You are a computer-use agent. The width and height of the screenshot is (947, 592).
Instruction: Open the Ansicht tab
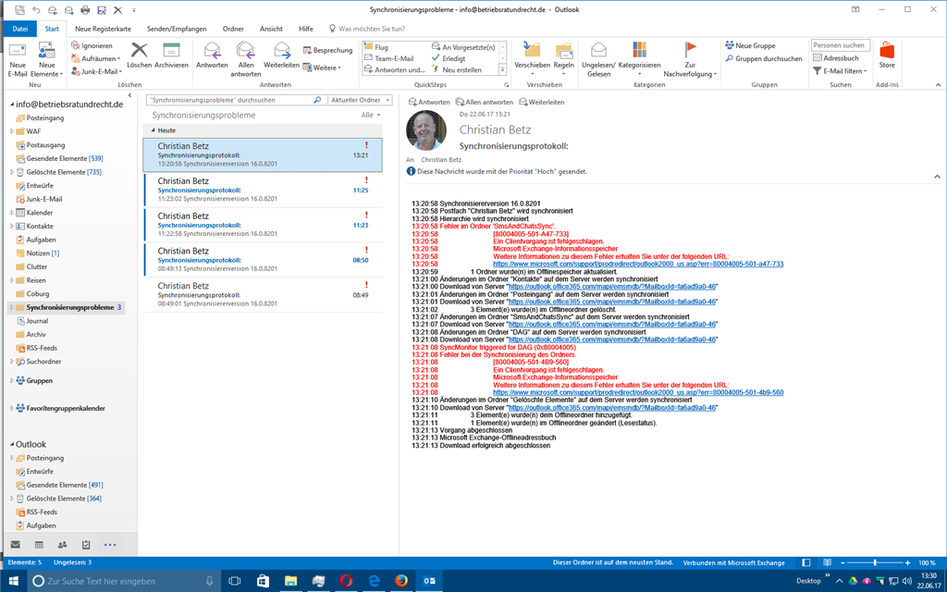coord(271,29)
